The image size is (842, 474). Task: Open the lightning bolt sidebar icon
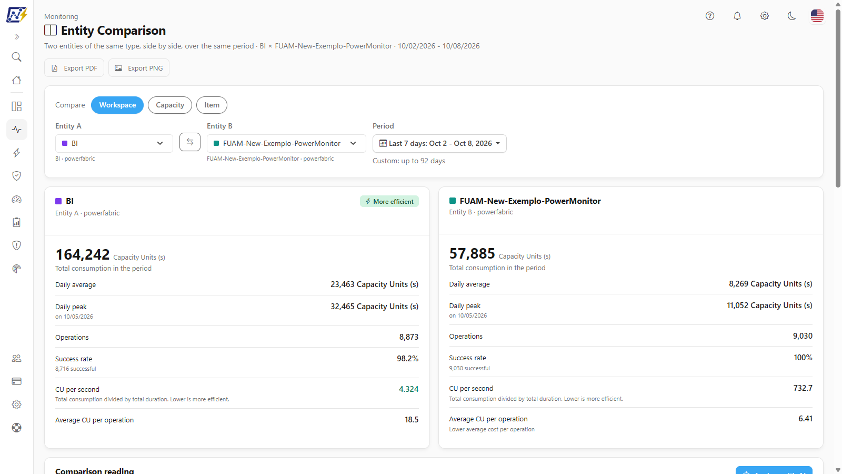point(17,153)
